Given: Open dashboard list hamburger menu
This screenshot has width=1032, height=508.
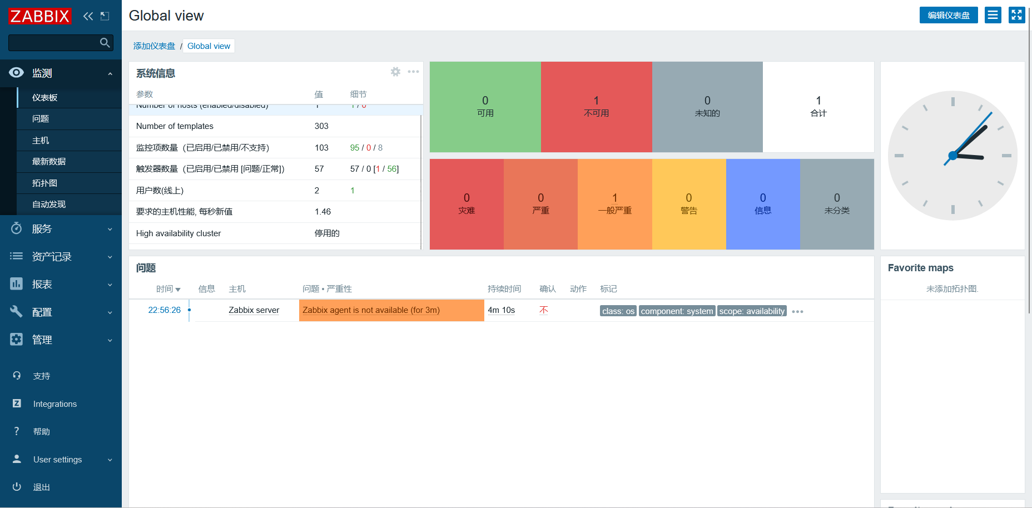Looking at the screenshot, I should click(x=993, y=15).
